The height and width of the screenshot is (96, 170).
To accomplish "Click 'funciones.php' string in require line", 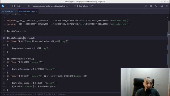I will (119, 21).
